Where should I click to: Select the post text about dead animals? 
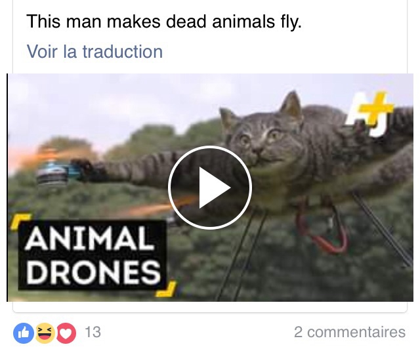pos(164,21)
